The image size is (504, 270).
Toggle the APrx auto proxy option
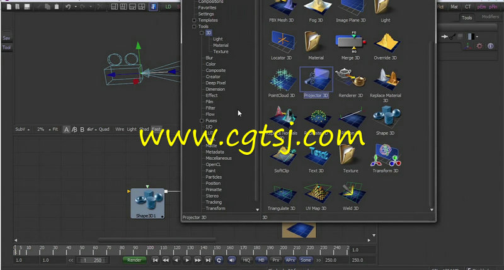(290, 260)
